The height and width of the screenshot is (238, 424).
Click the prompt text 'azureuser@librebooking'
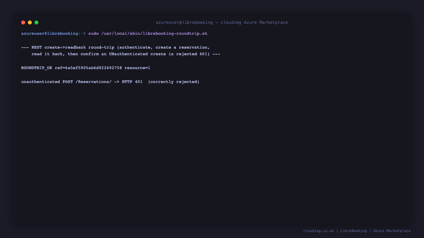pos(50,34)
